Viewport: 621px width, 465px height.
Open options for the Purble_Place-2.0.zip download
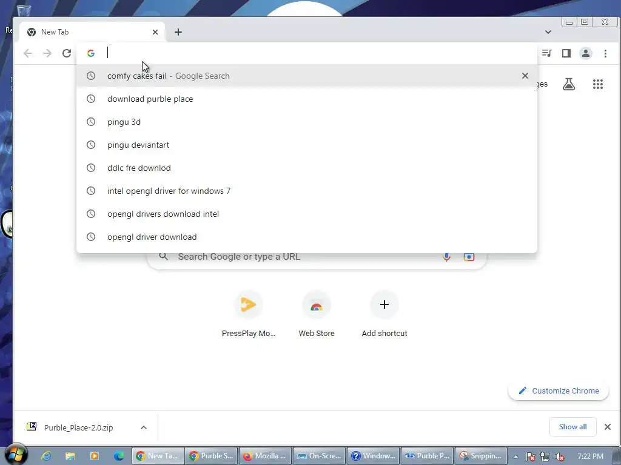144,427
